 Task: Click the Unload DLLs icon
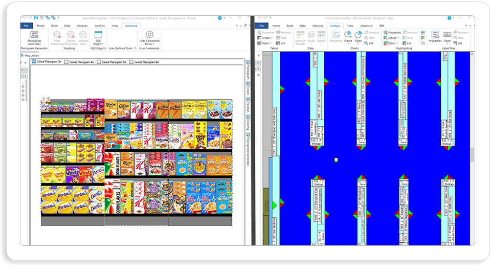click(83, 38)
